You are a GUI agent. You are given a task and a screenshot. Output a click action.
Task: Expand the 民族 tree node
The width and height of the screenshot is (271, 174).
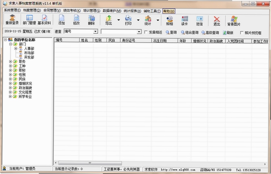pyautogui.click(x=10, y=79)
